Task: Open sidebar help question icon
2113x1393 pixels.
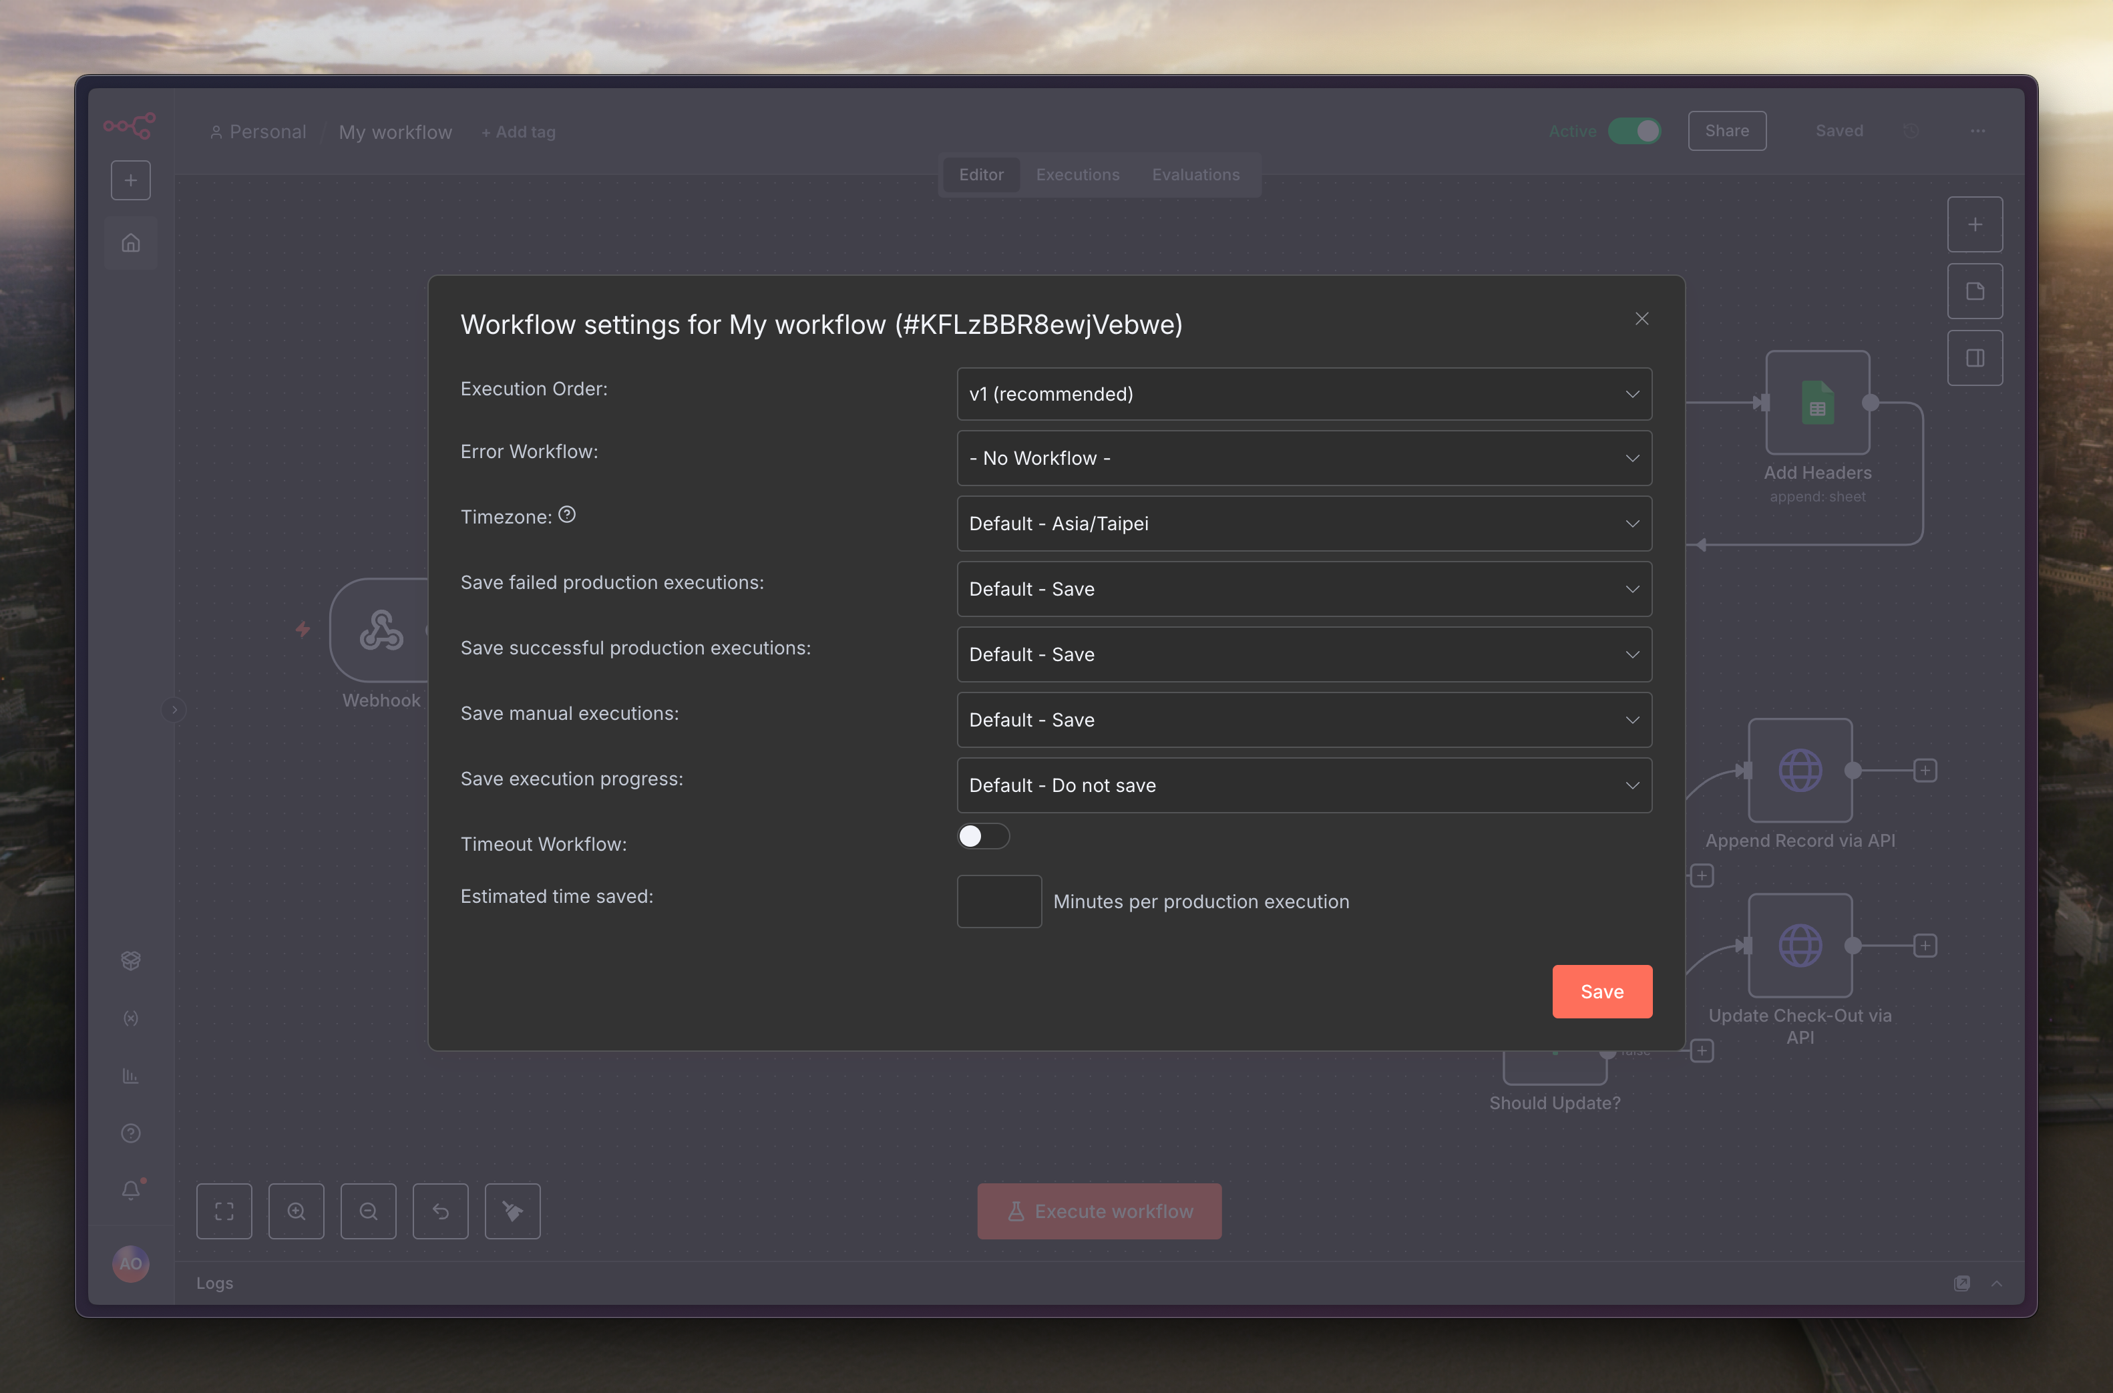Action: tap(131, 1133)
